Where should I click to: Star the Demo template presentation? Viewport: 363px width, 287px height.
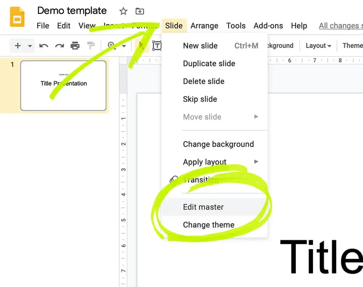coord(123,11)
